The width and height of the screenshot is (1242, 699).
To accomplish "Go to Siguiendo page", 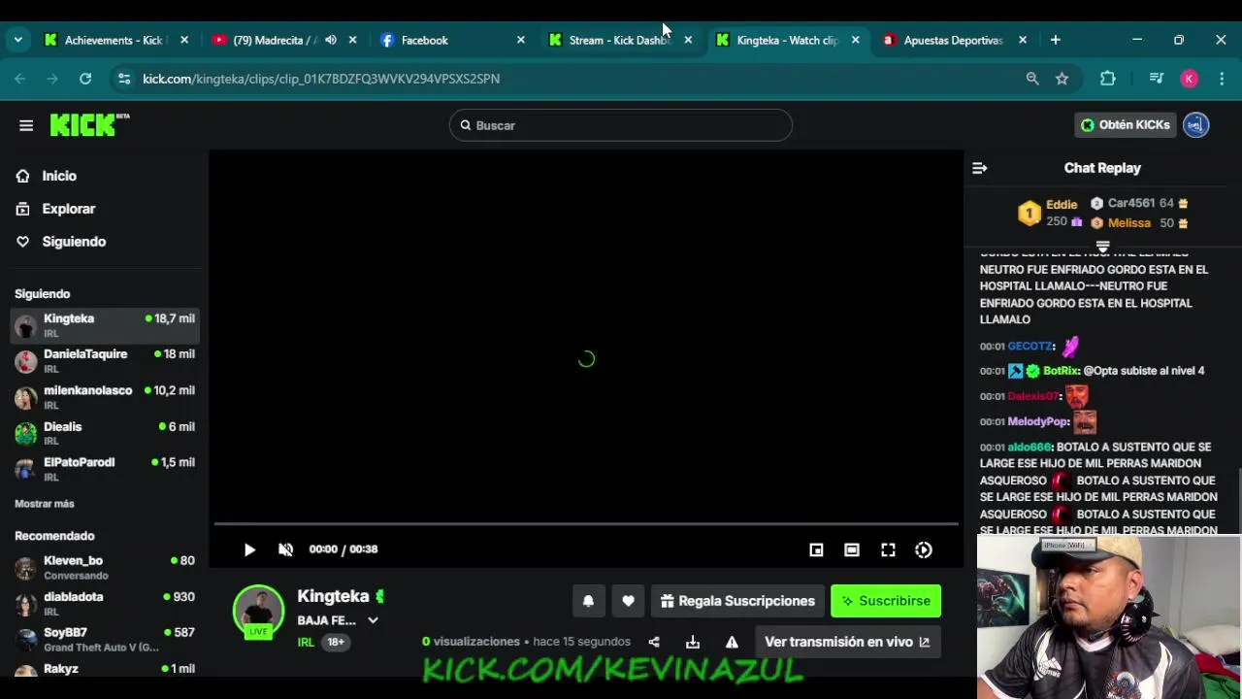I will pyautogui.click(x=73, y=242).
